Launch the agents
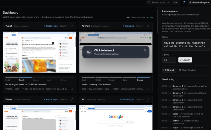 pos(185,60)
